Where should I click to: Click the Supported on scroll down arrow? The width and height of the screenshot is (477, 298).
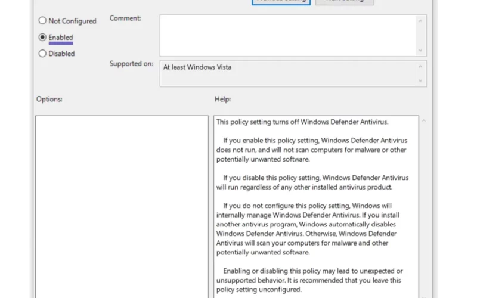point(420,80)
